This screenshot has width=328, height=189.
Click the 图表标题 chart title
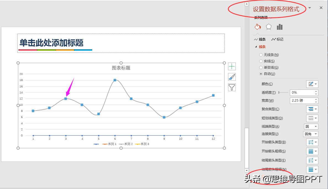pyautogui.click(x=121, y=68)
